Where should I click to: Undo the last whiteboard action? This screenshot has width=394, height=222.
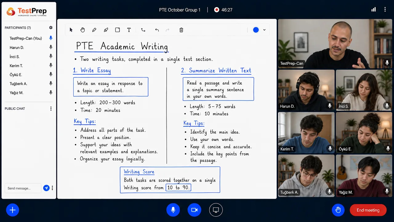(x=157, y=30)
